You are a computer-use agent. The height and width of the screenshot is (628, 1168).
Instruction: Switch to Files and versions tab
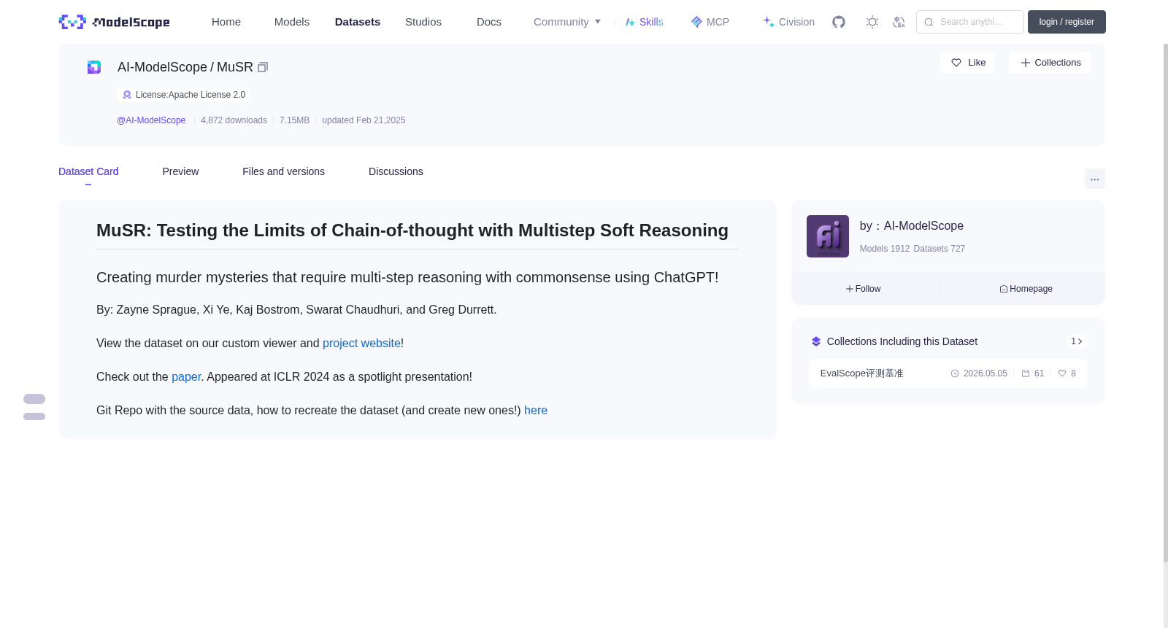pos(283,171)
